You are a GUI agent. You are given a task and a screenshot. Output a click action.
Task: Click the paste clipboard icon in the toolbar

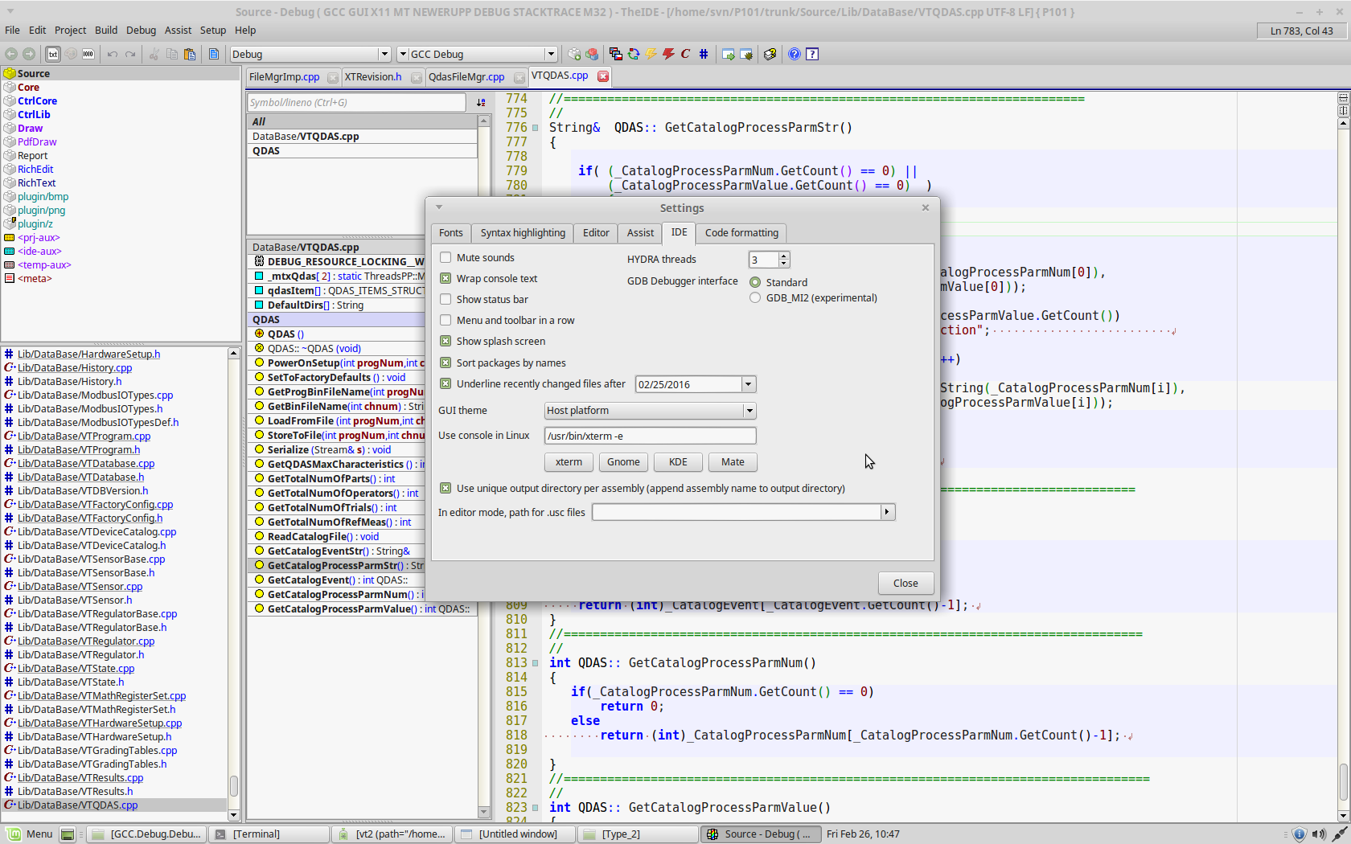tap(190, 55)
